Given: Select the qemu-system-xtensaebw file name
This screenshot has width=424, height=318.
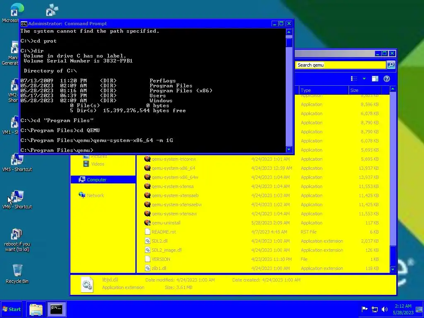Looking at the screenshot, I should pyautogui.click(x=176, y=205).
